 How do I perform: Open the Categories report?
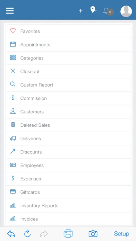coord(68,58)
